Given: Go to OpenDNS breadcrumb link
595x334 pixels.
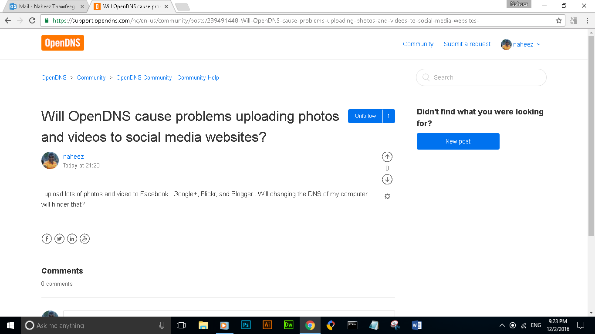Looking at the screenshot, I should pyautogui.click(x=54, y=77).
